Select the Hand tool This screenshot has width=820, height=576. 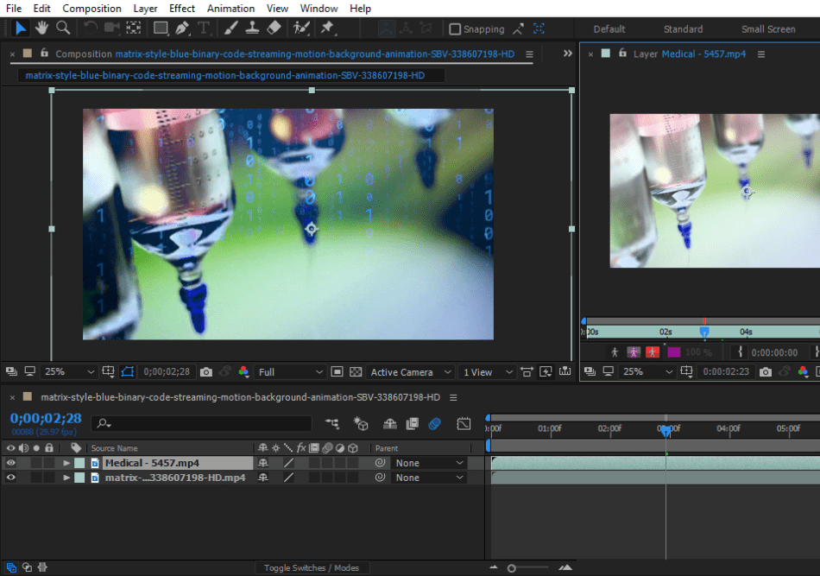(41, 28)
